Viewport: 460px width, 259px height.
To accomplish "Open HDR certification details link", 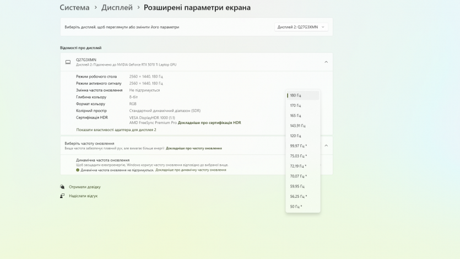I will tap(209, 123).
